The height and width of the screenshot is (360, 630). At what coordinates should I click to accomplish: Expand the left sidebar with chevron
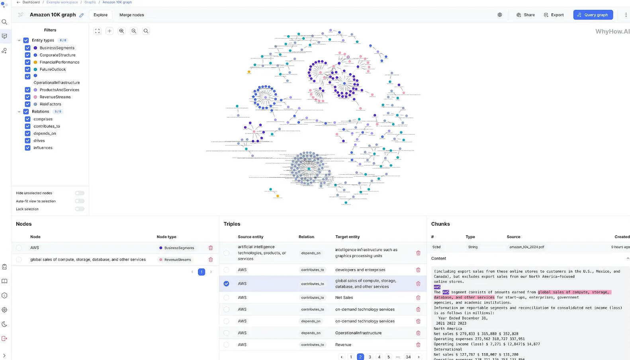tap(4, 356)
